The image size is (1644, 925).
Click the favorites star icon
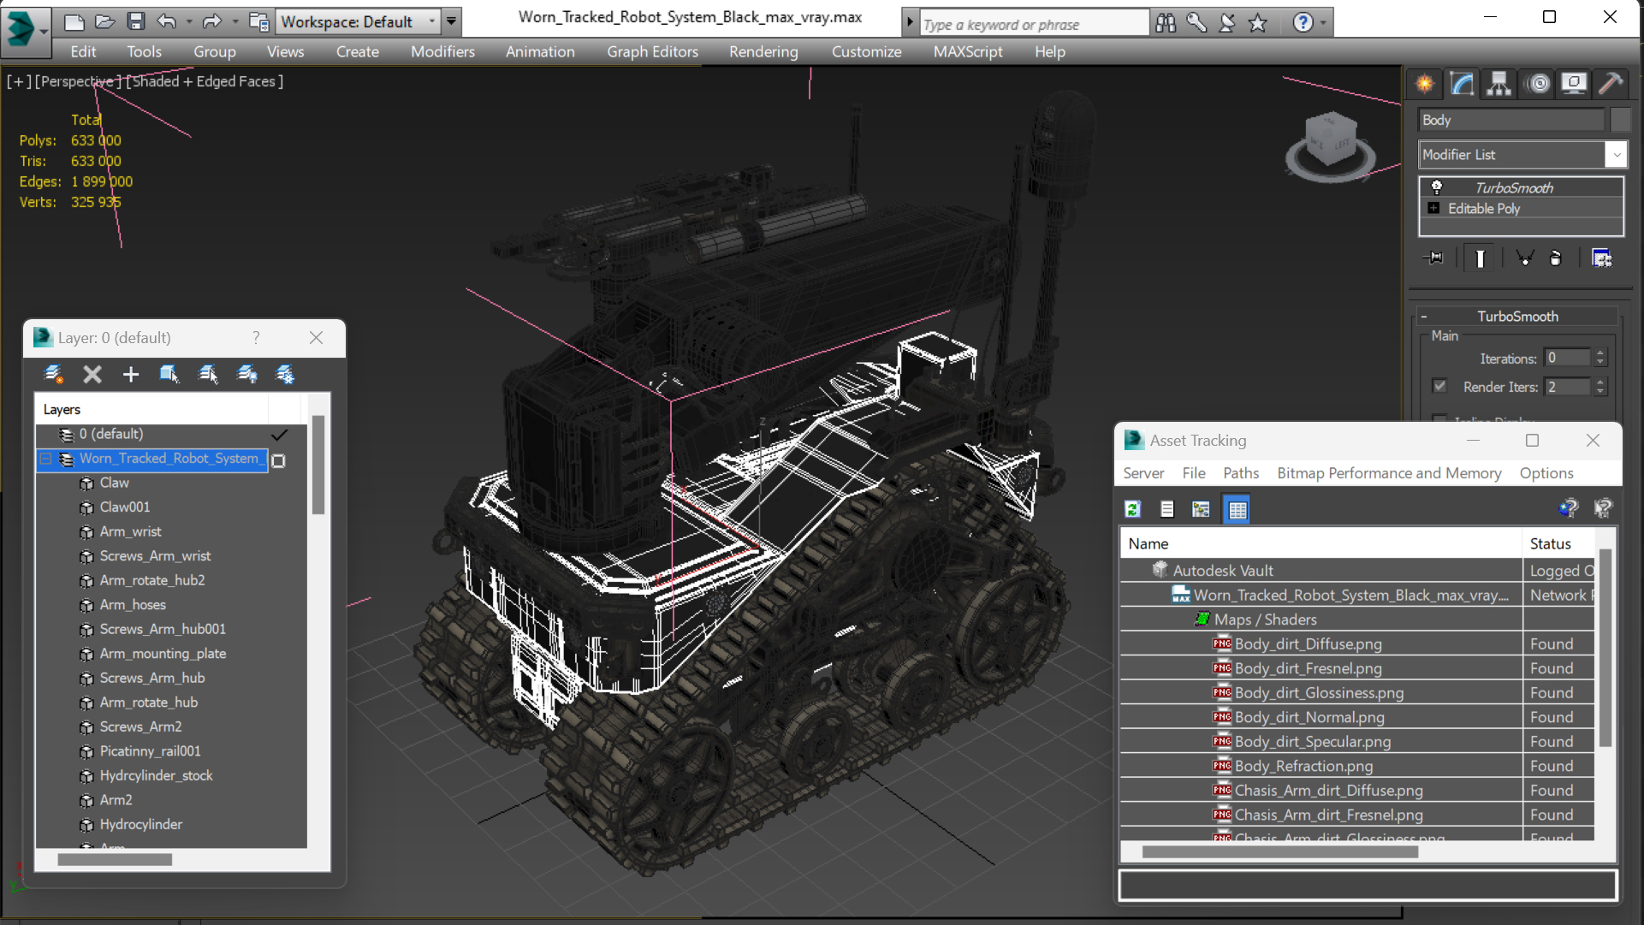[1257, 22]
